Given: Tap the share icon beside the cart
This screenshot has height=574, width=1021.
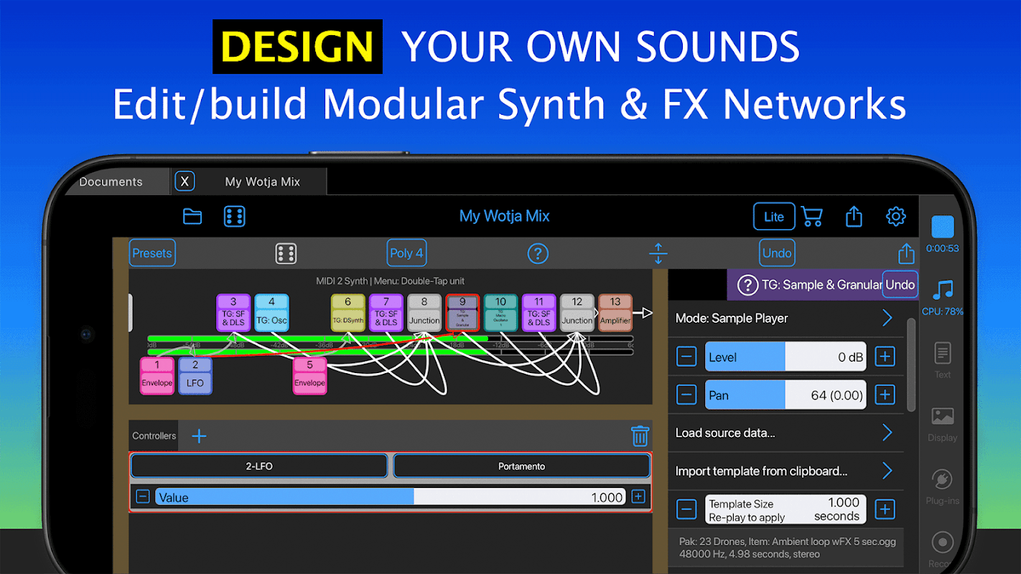Looking at the screenshot, I should 854,216.
